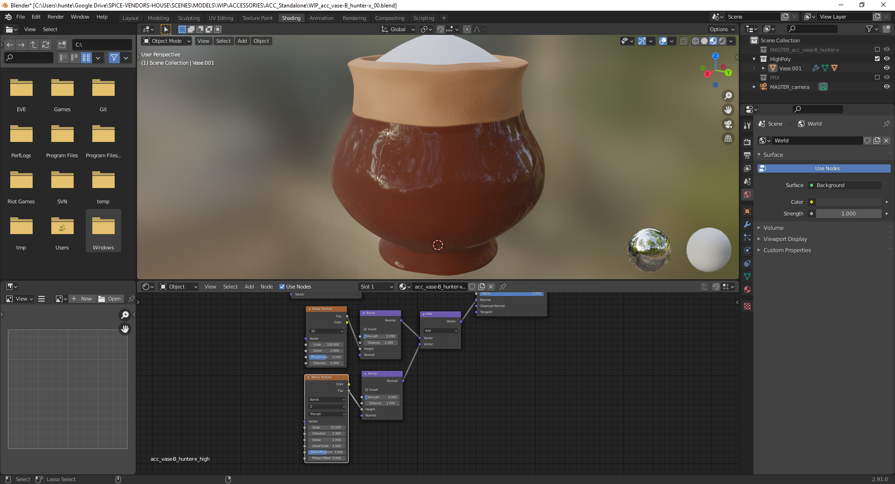This screenshot has height=484, width=895.
Task: Open the Material properties tab icon
Action: [747, 289]
